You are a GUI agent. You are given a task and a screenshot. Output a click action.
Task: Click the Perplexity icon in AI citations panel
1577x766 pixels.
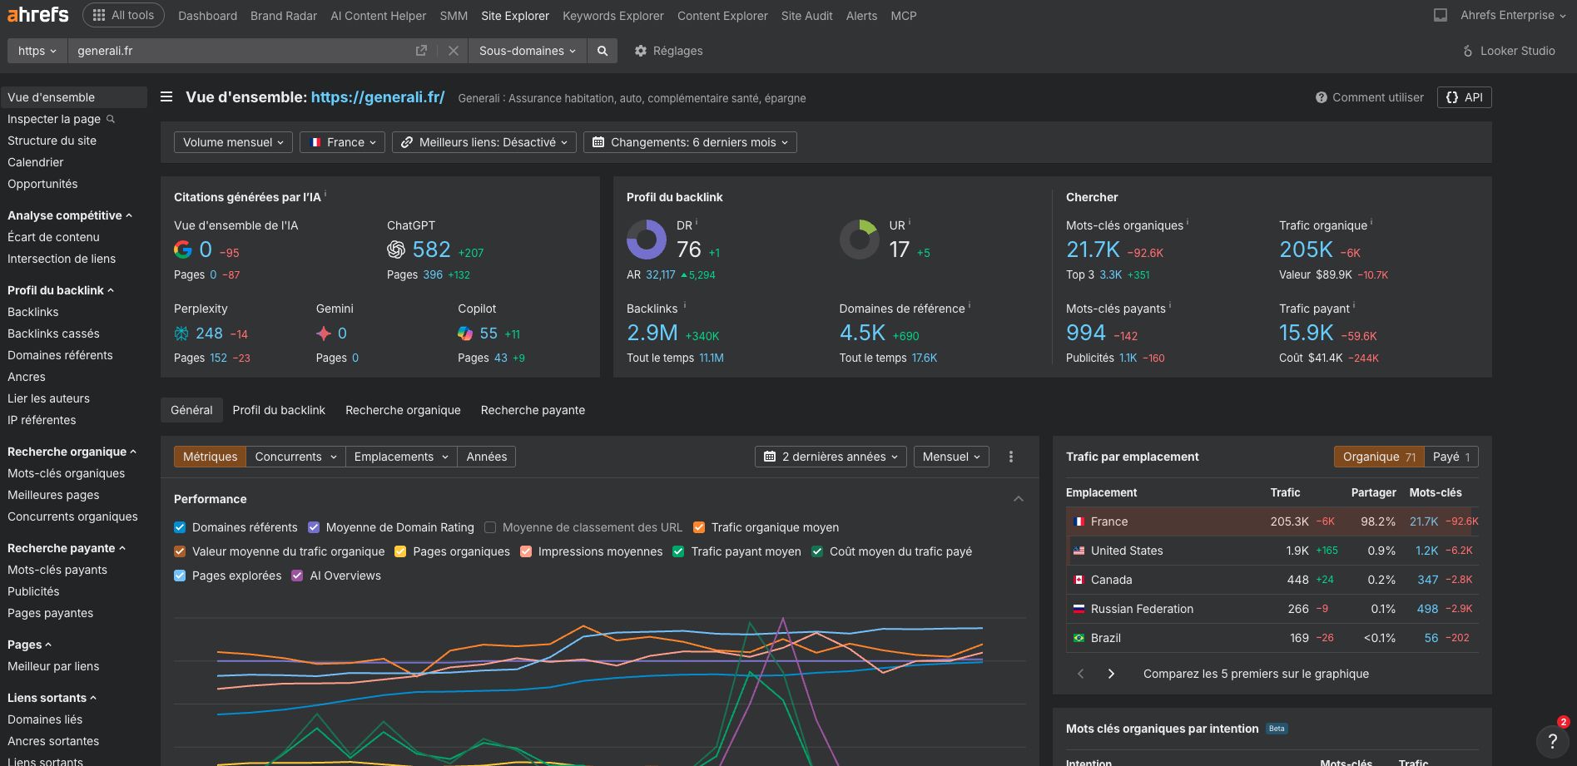point(181,333)
